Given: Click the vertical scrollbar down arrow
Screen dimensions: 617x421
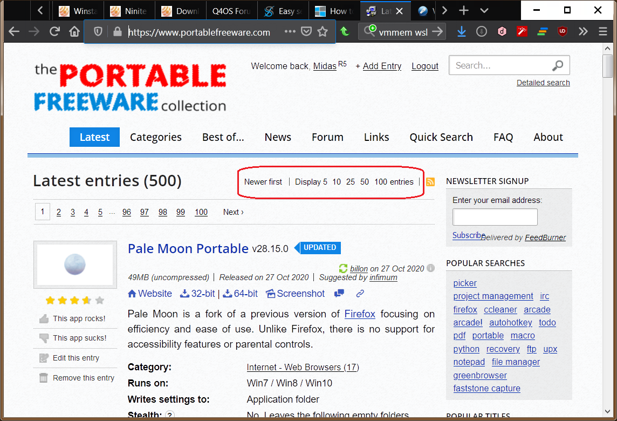Looking at the screenshot, I should coord(607,411).
